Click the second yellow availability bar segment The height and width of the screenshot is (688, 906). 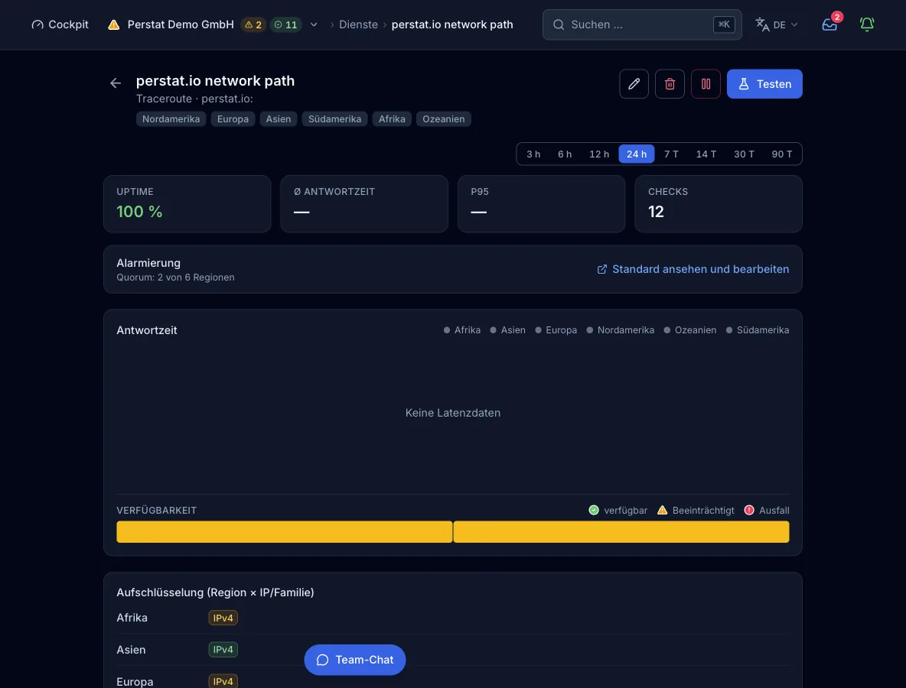(621, 531)
